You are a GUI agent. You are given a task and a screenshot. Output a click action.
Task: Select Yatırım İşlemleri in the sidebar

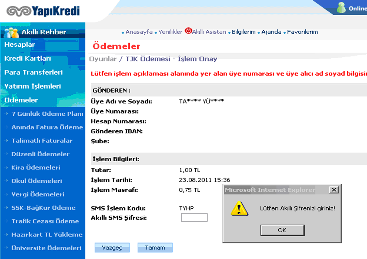point(33,86)
